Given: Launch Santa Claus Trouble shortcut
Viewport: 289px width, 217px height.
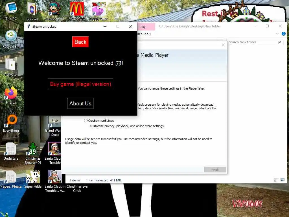Looking at the screenshot, I should tap(54, 153).
